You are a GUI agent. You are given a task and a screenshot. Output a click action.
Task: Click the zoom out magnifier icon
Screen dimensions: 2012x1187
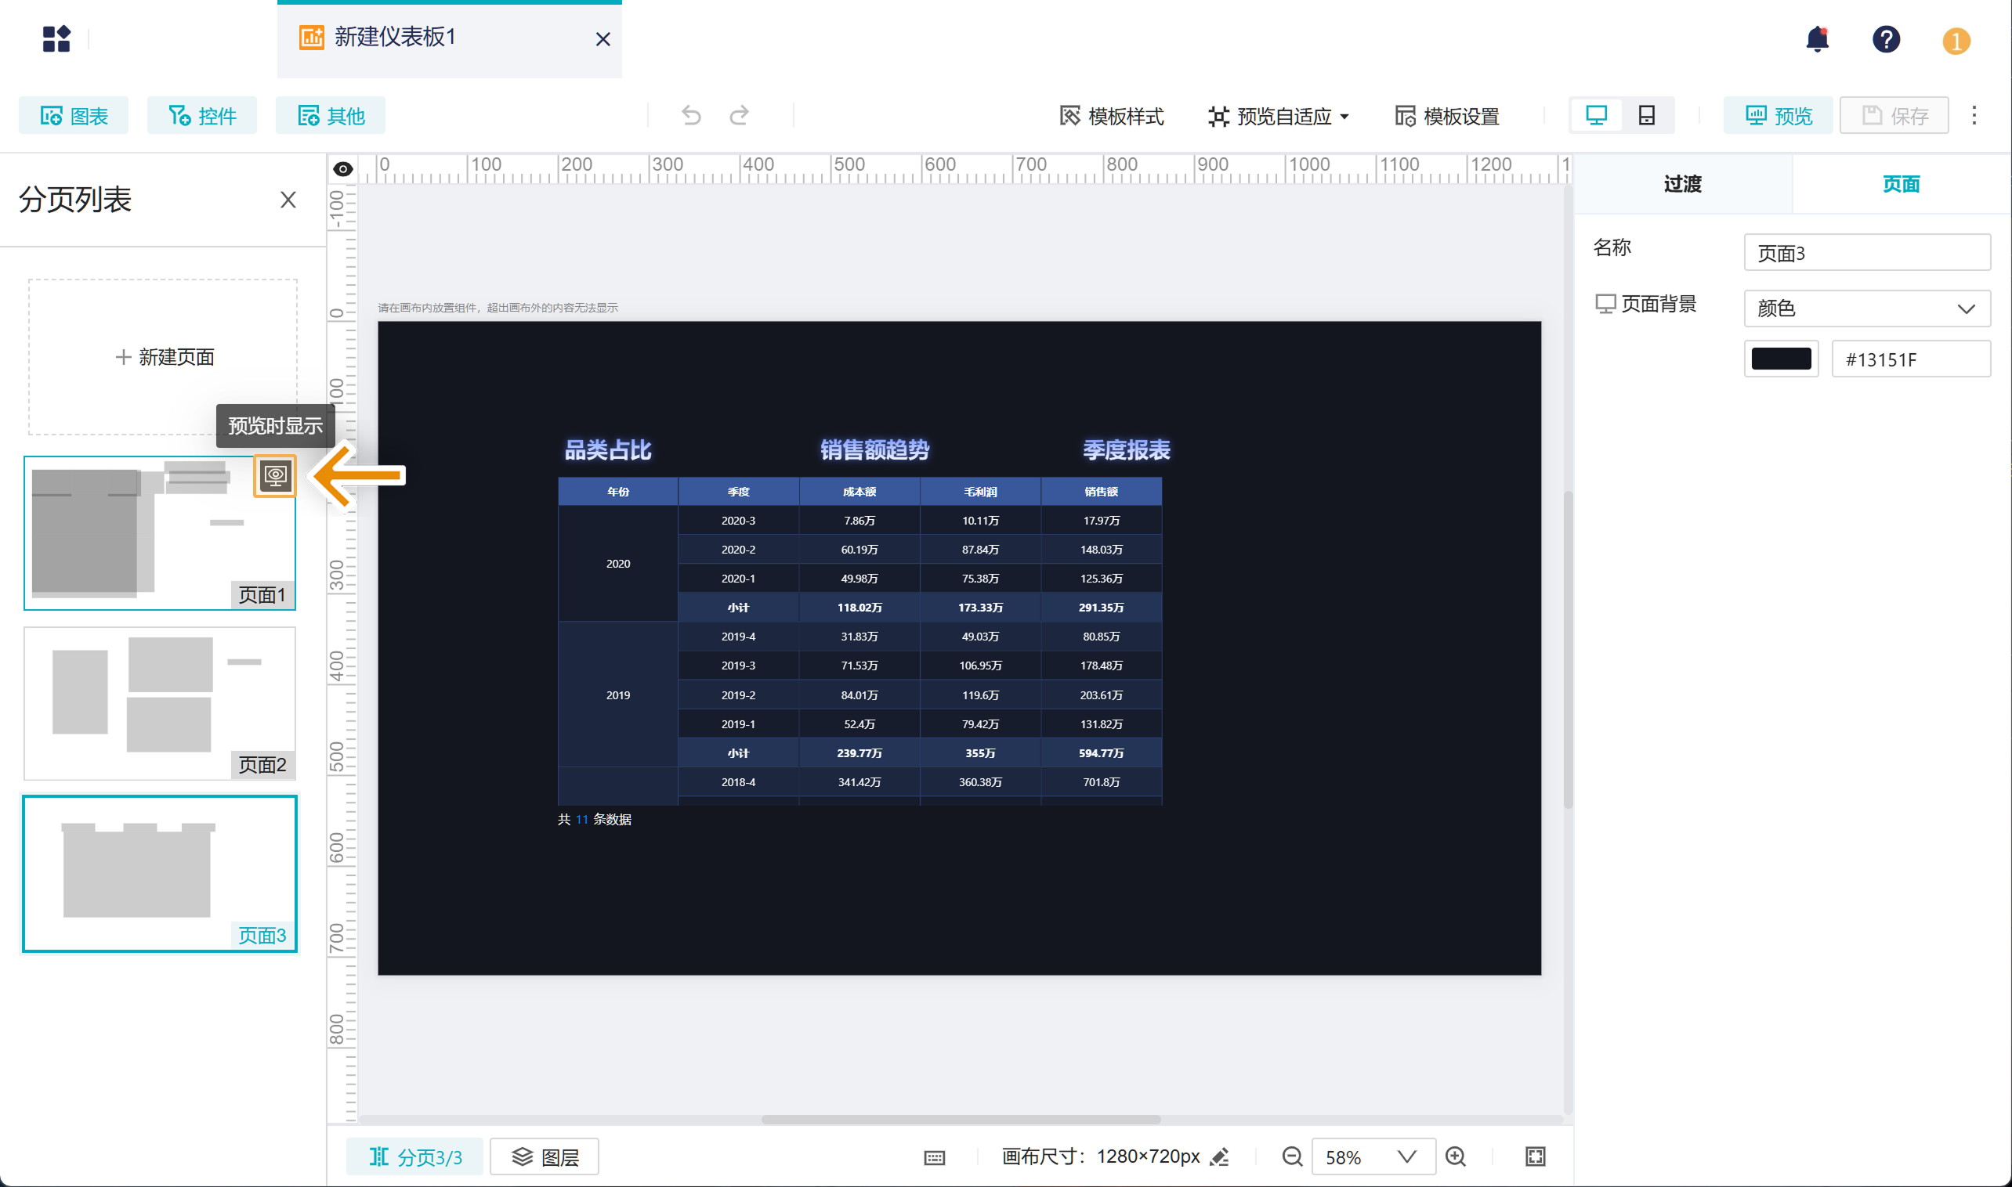1292,1156
